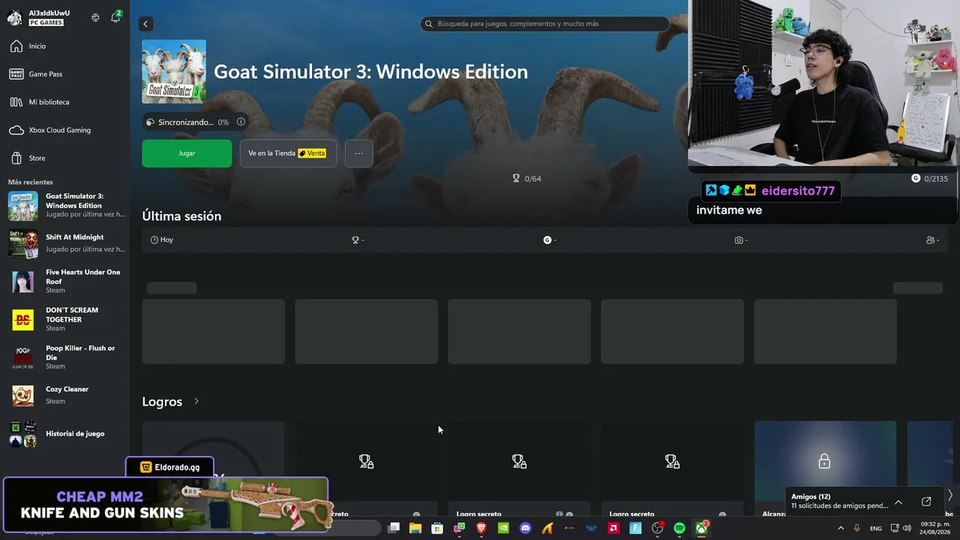
Task: Open the Logro secreto card beside the locked image card
Action: tap(672, 470)
